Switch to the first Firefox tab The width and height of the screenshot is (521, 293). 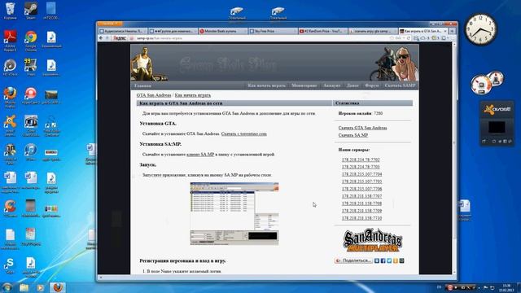pos(123,31)
